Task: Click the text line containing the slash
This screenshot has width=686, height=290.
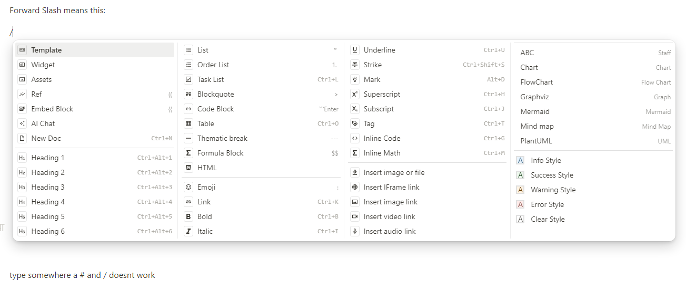Action: click(12, 32)
